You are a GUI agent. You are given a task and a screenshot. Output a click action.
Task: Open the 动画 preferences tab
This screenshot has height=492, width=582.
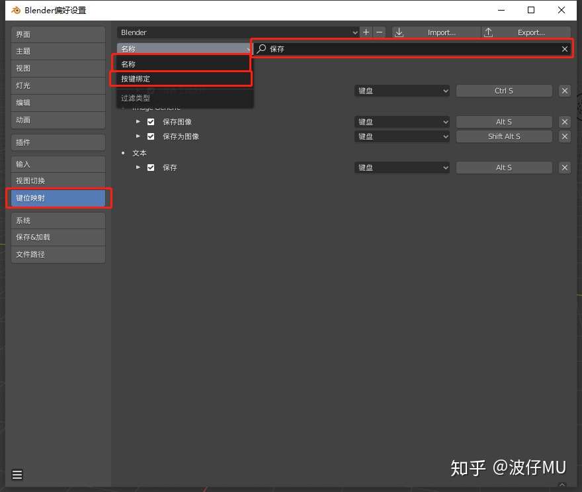pos(58,120)
